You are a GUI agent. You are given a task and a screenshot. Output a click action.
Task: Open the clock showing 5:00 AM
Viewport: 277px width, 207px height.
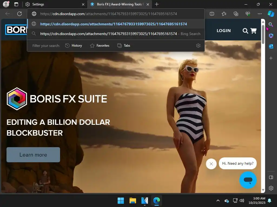[257, 201]
